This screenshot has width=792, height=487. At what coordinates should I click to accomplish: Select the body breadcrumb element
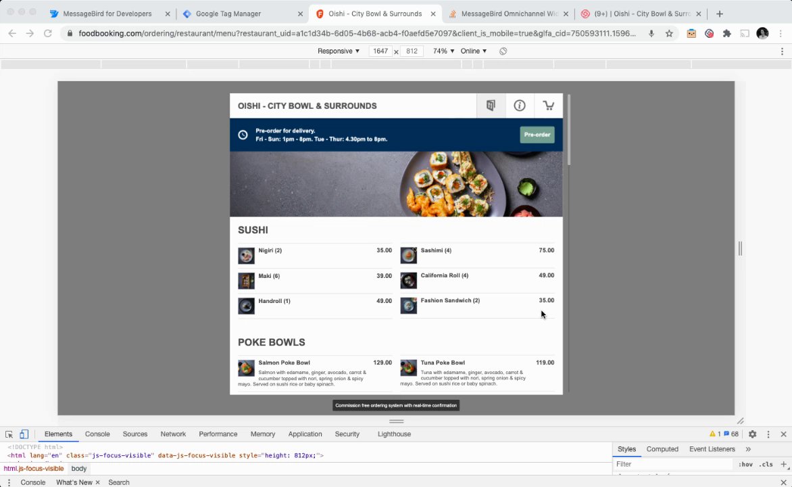(x=79, y=468)
